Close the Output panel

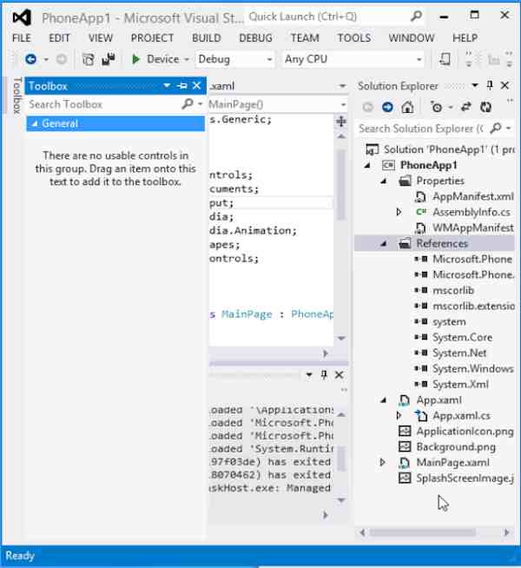340,374
